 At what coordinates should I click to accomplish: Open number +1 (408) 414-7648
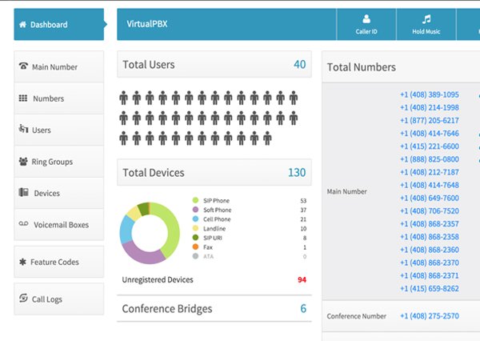click(x=430, y=185)
